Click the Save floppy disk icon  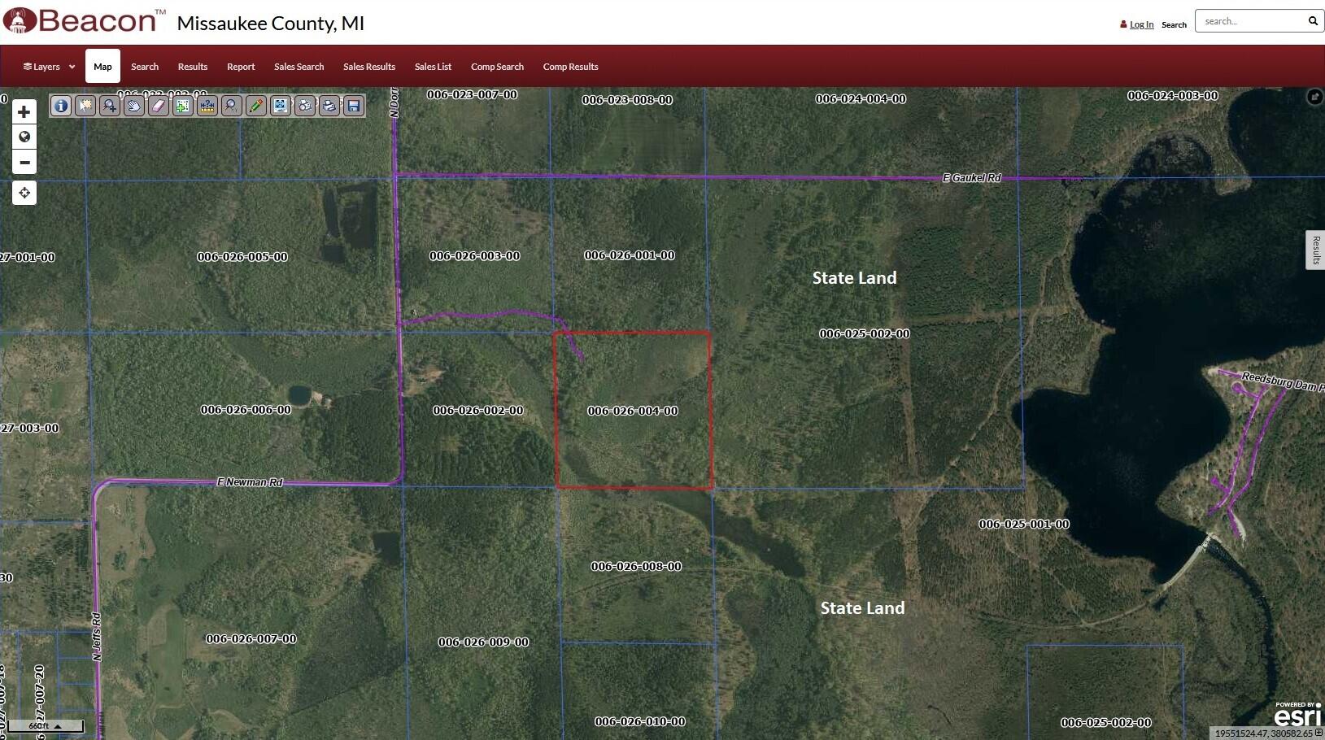coord(354,106)
